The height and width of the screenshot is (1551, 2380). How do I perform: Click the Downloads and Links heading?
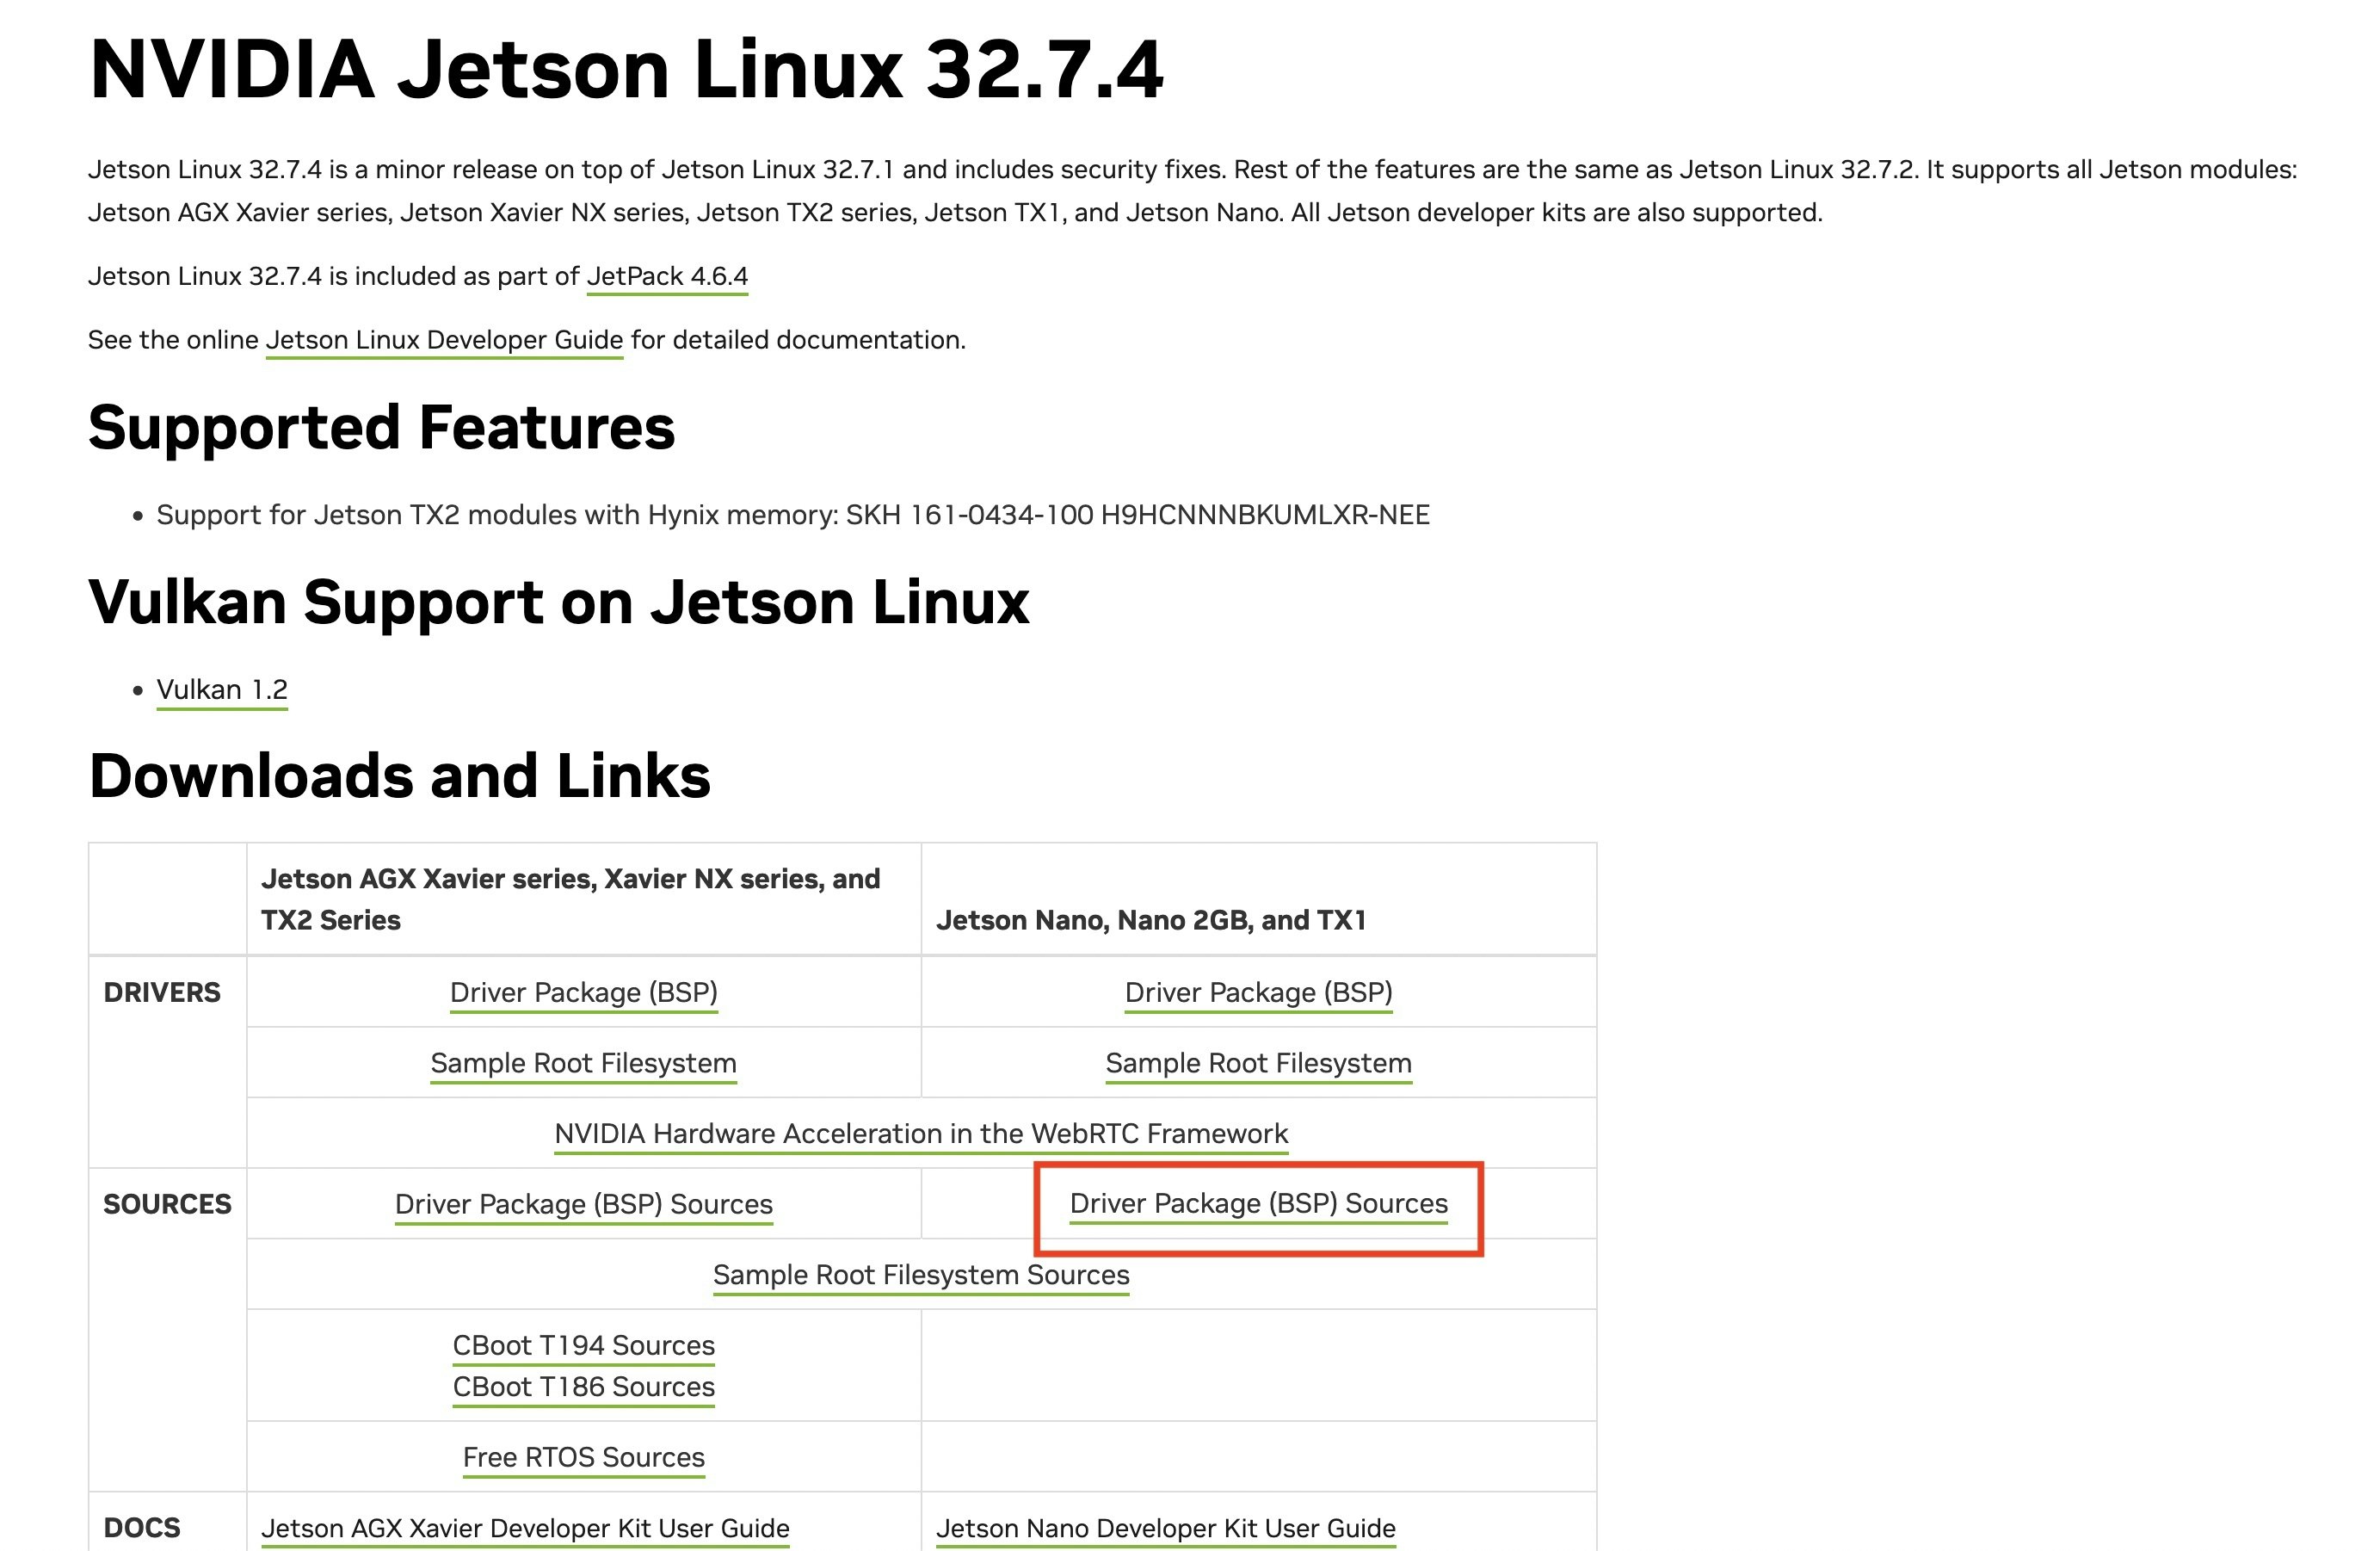[x=399, y=776]
